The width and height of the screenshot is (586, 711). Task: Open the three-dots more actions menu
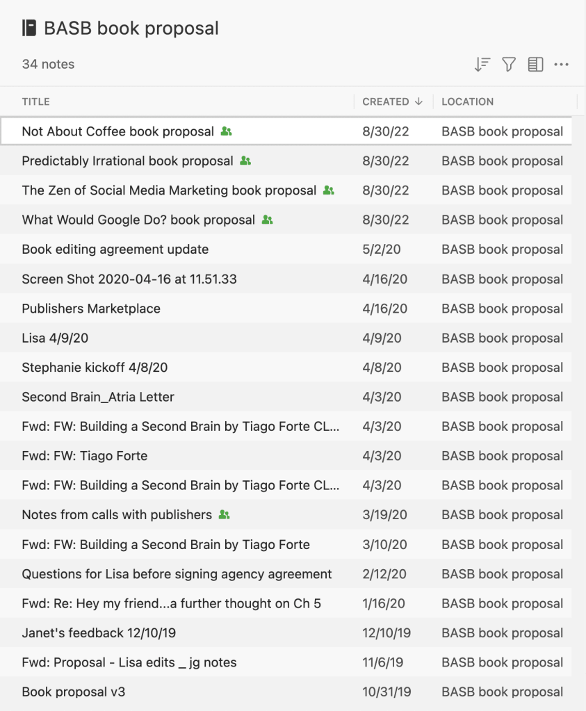pos(561,65)
